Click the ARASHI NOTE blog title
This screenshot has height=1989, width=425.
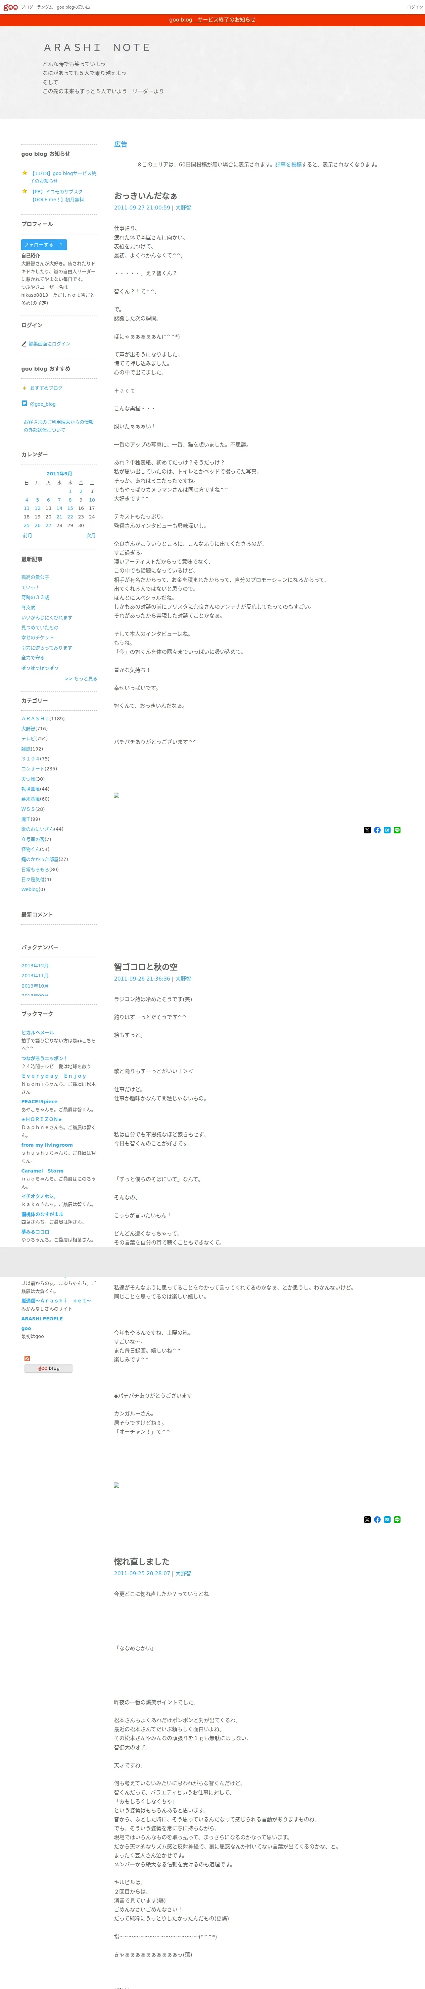pos(97,48)
